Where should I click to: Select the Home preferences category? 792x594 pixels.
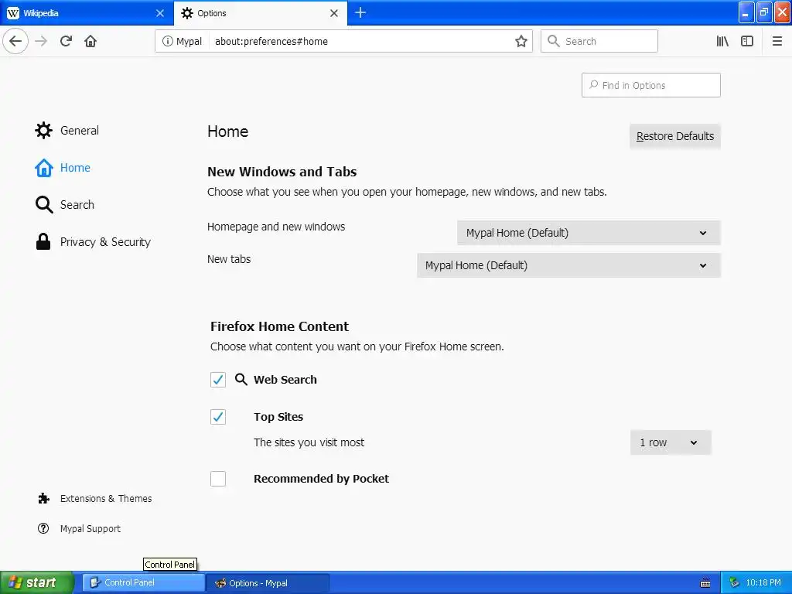[63, 168]
